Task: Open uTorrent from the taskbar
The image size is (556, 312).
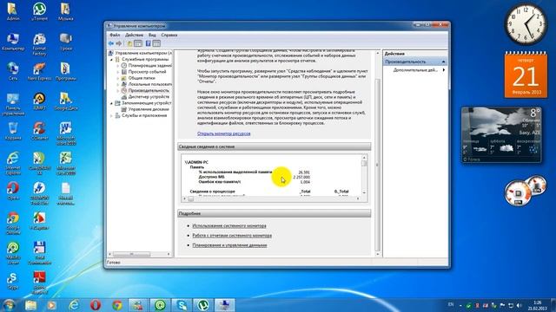Action: click(203, 304)
